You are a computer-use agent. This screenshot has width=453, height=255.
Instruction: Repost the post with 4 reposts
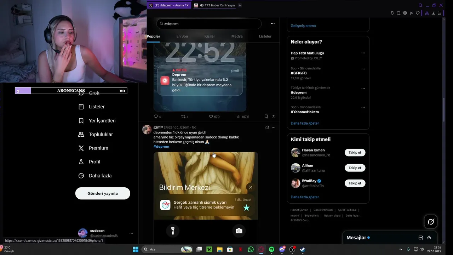tap(185, 117)
